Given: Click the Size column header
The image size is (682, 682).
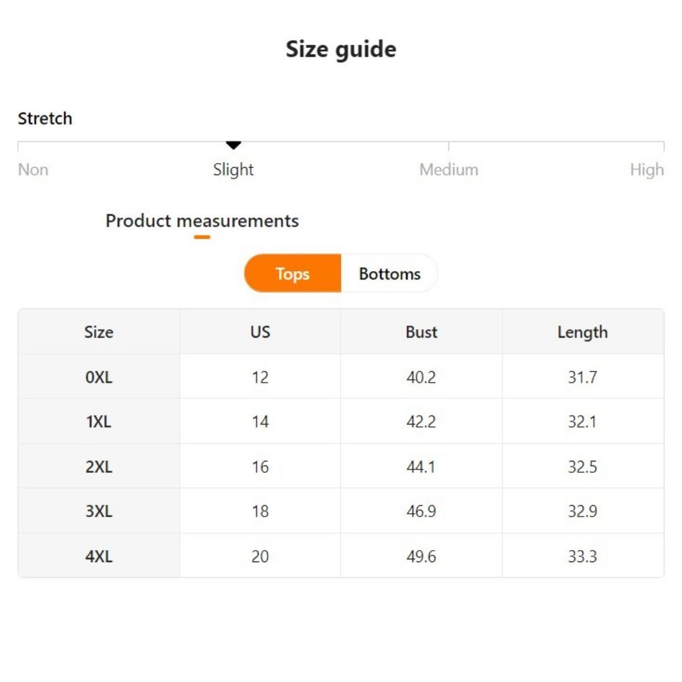Looking at the screenshot, I should 99,332.
